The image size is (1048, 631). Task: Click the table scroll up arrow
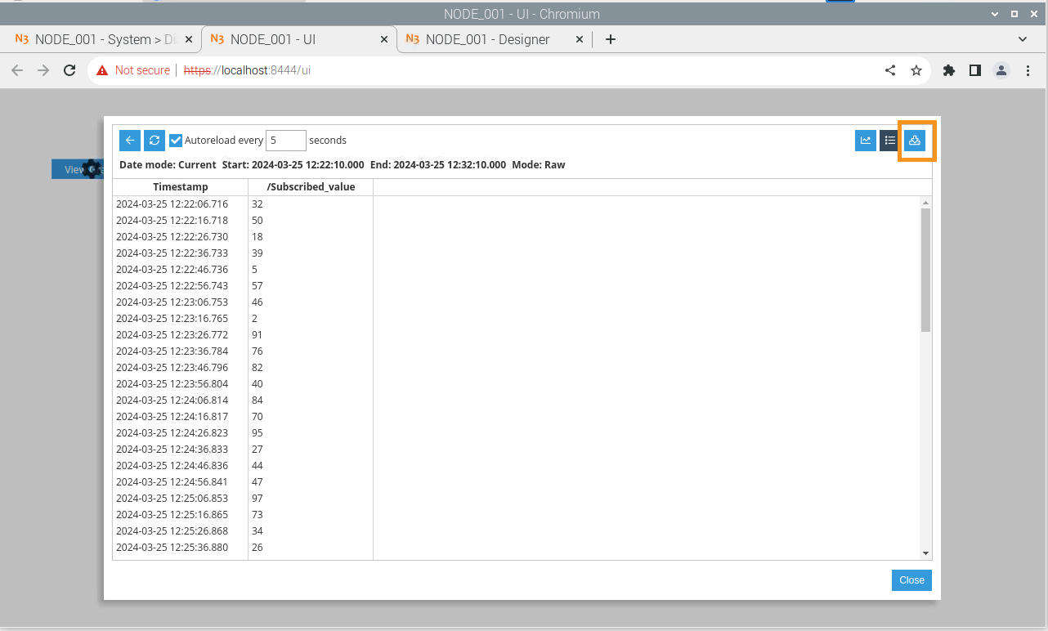tap(925, 203)
